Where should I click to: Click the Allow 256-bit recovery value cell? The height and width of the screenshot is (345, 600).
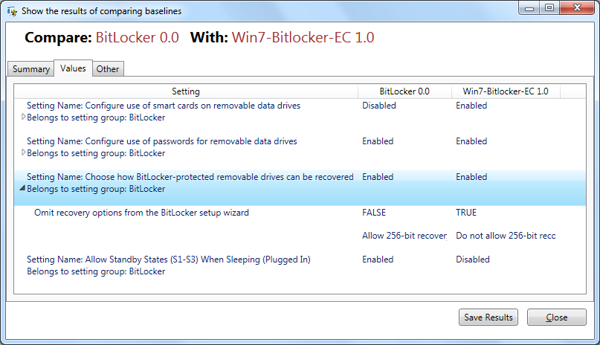click(404, 236)
